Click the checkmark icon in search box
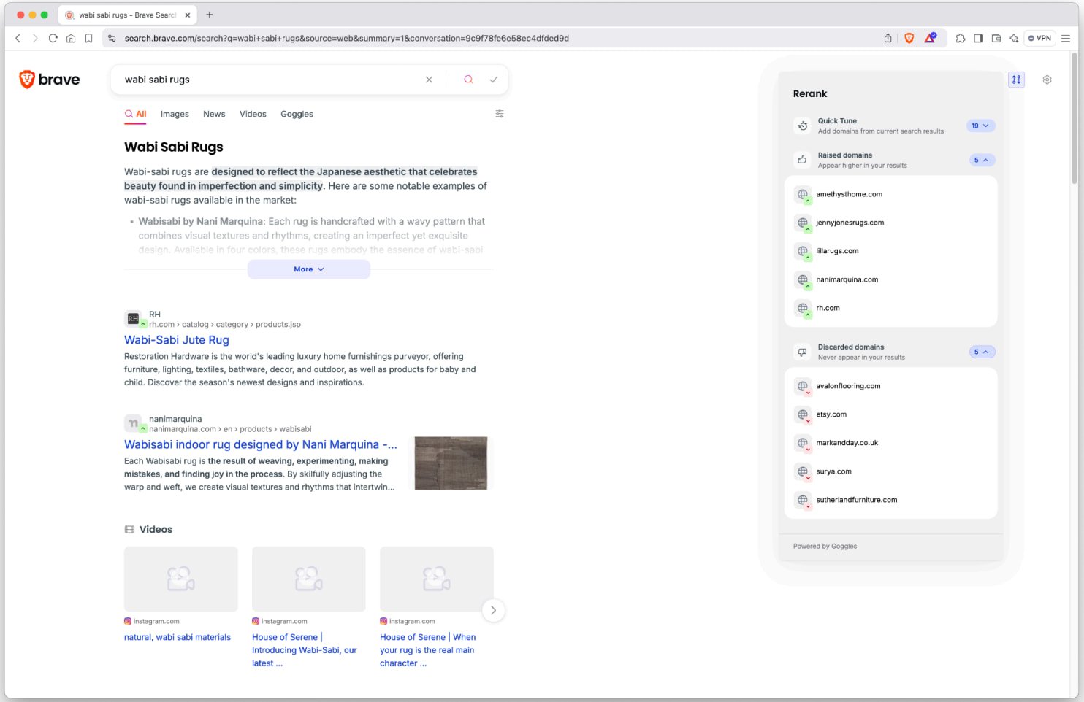1084x702 pixels. pyautogui.click(x=493, y=80)
